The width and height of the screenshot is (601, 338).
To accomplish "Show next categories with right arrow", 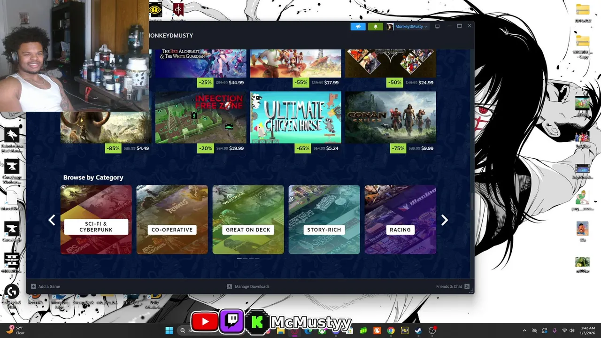I will click(445, 220).
